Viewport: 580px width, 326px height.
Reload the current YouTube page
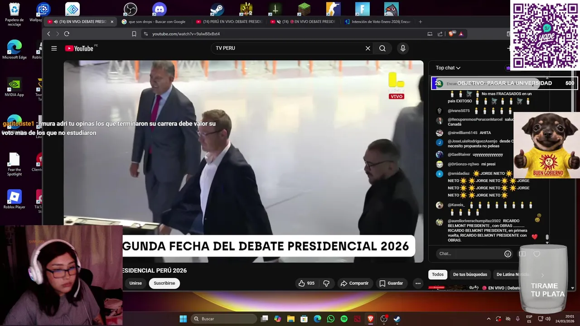(67, 34)
